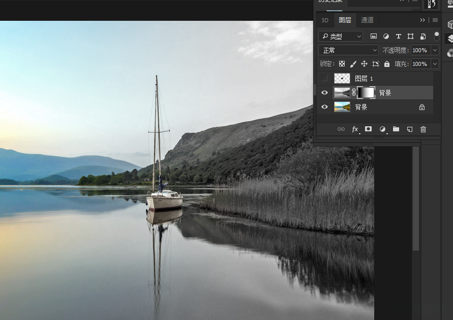The height and width of the screenshot is (320, 453).
Task: Open the Layers panel icon in dock
Action: 450,39
